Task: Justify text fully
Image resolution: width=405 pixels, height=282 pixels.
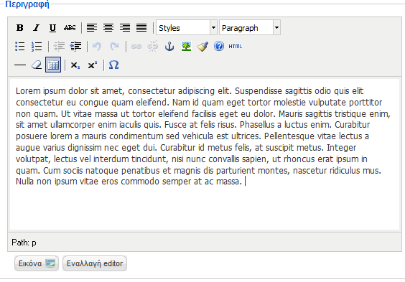Action: [141, 27]
